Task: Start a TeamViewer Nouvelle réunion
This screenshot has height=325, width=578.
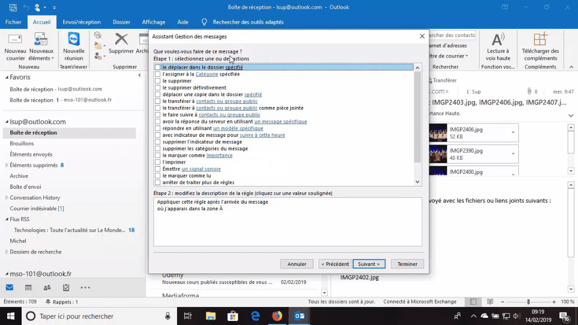Action: (74, 47)
